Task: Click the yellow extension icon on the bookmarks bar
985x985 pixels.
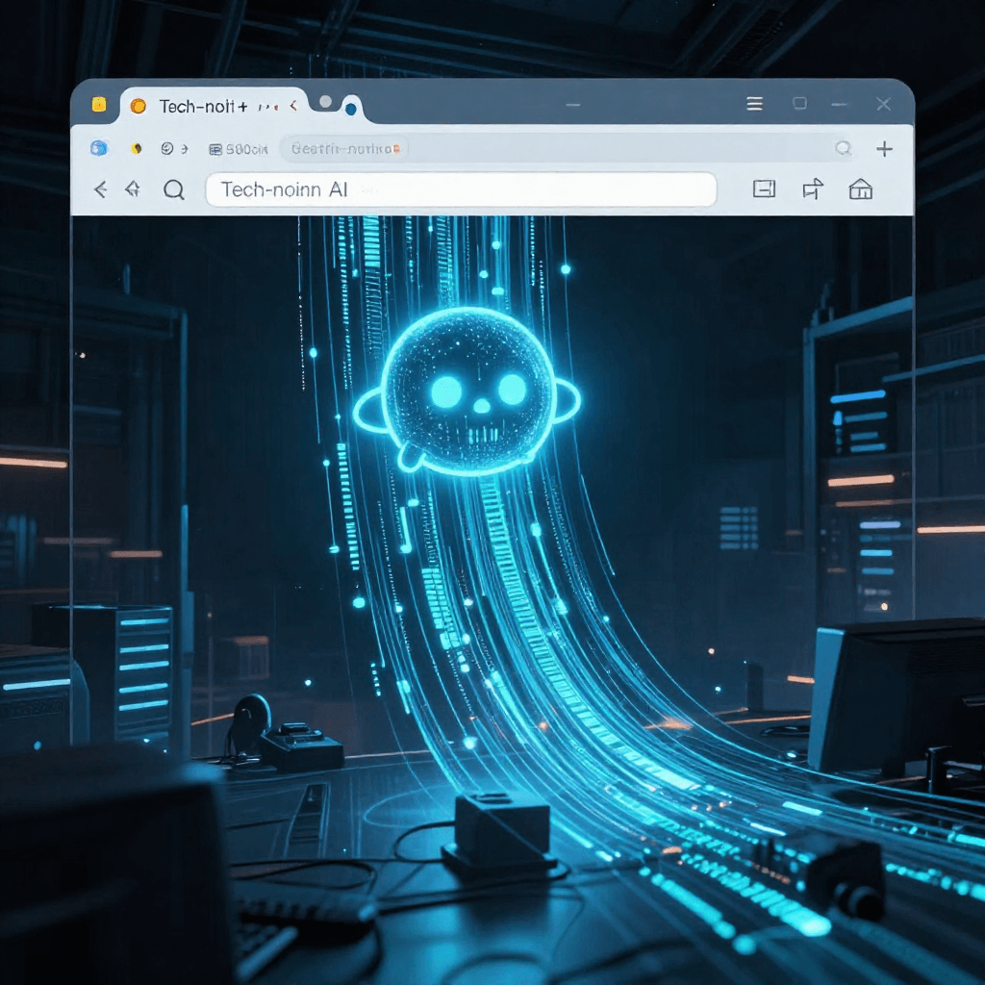Action: click(x=137, y=147)
